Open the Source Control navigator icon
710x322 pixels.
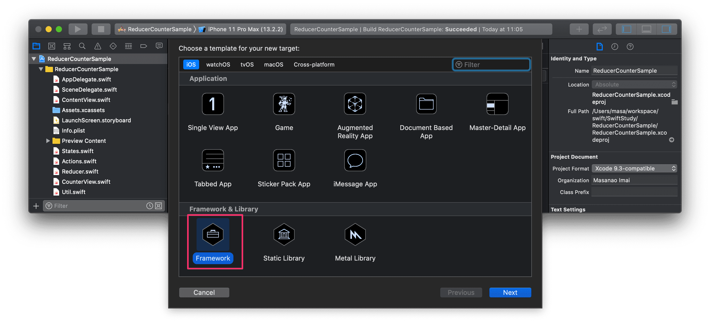pos(51,46)
